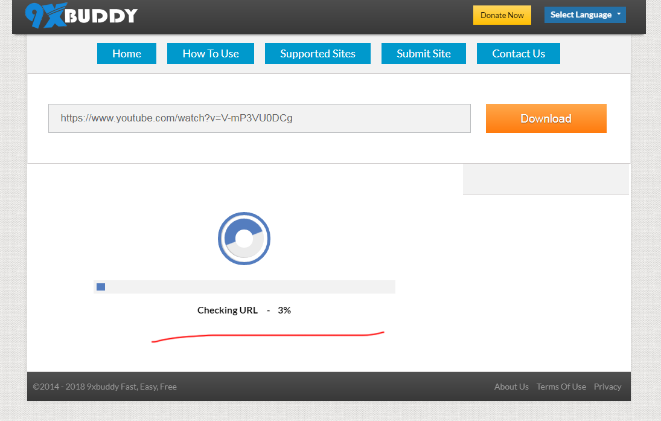Click the 3% progress percentage label
Screen dimensions: 661x421
pos(284,310)
